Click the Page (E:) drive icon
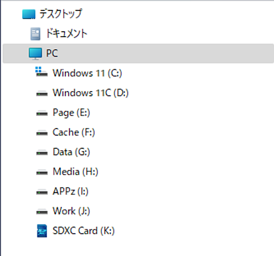This screenshot has height=256, width=274. tap(42, 113)
